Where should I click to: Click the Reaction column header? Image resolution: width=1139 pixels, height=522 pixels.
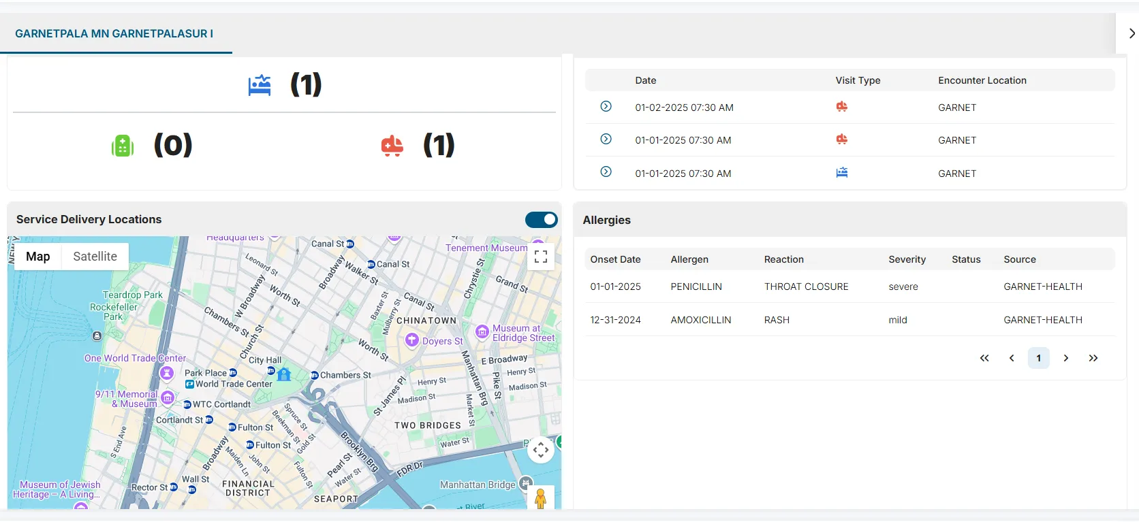coord(784,259)
